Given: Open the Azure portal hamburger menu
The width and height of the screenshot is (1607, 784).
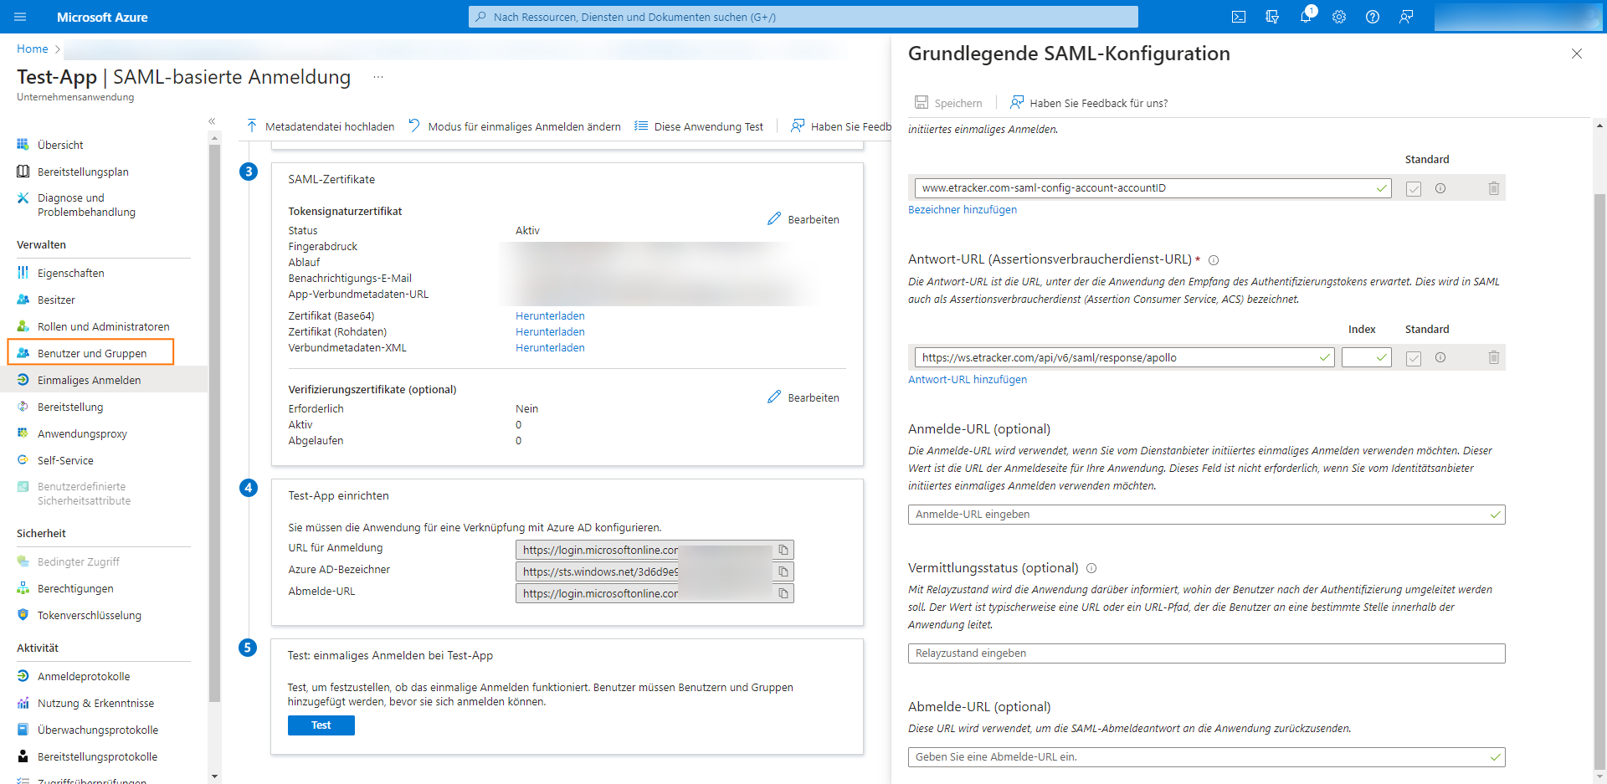Looking at the screenshot, I should tap(20, 17).
